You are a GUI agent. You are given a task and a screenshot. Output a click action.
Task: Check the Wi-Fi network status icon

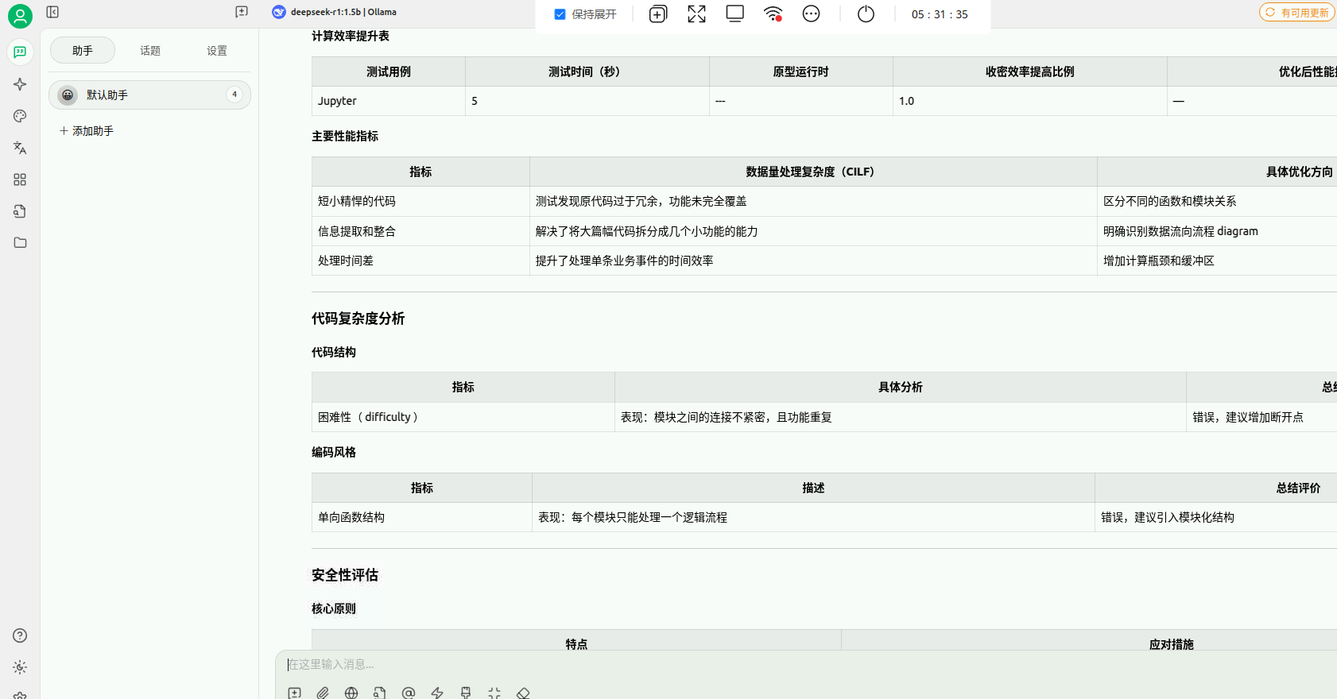coord(773,14)
